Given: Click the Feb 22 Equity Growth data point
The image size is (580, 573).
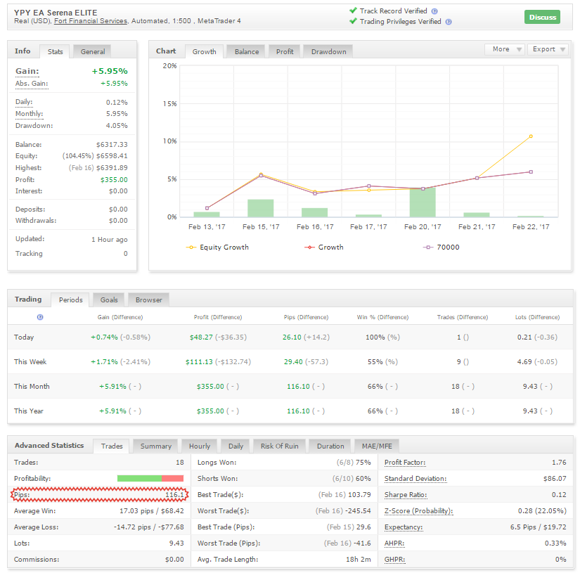Looking at the screenshot, I should point(531,136).
